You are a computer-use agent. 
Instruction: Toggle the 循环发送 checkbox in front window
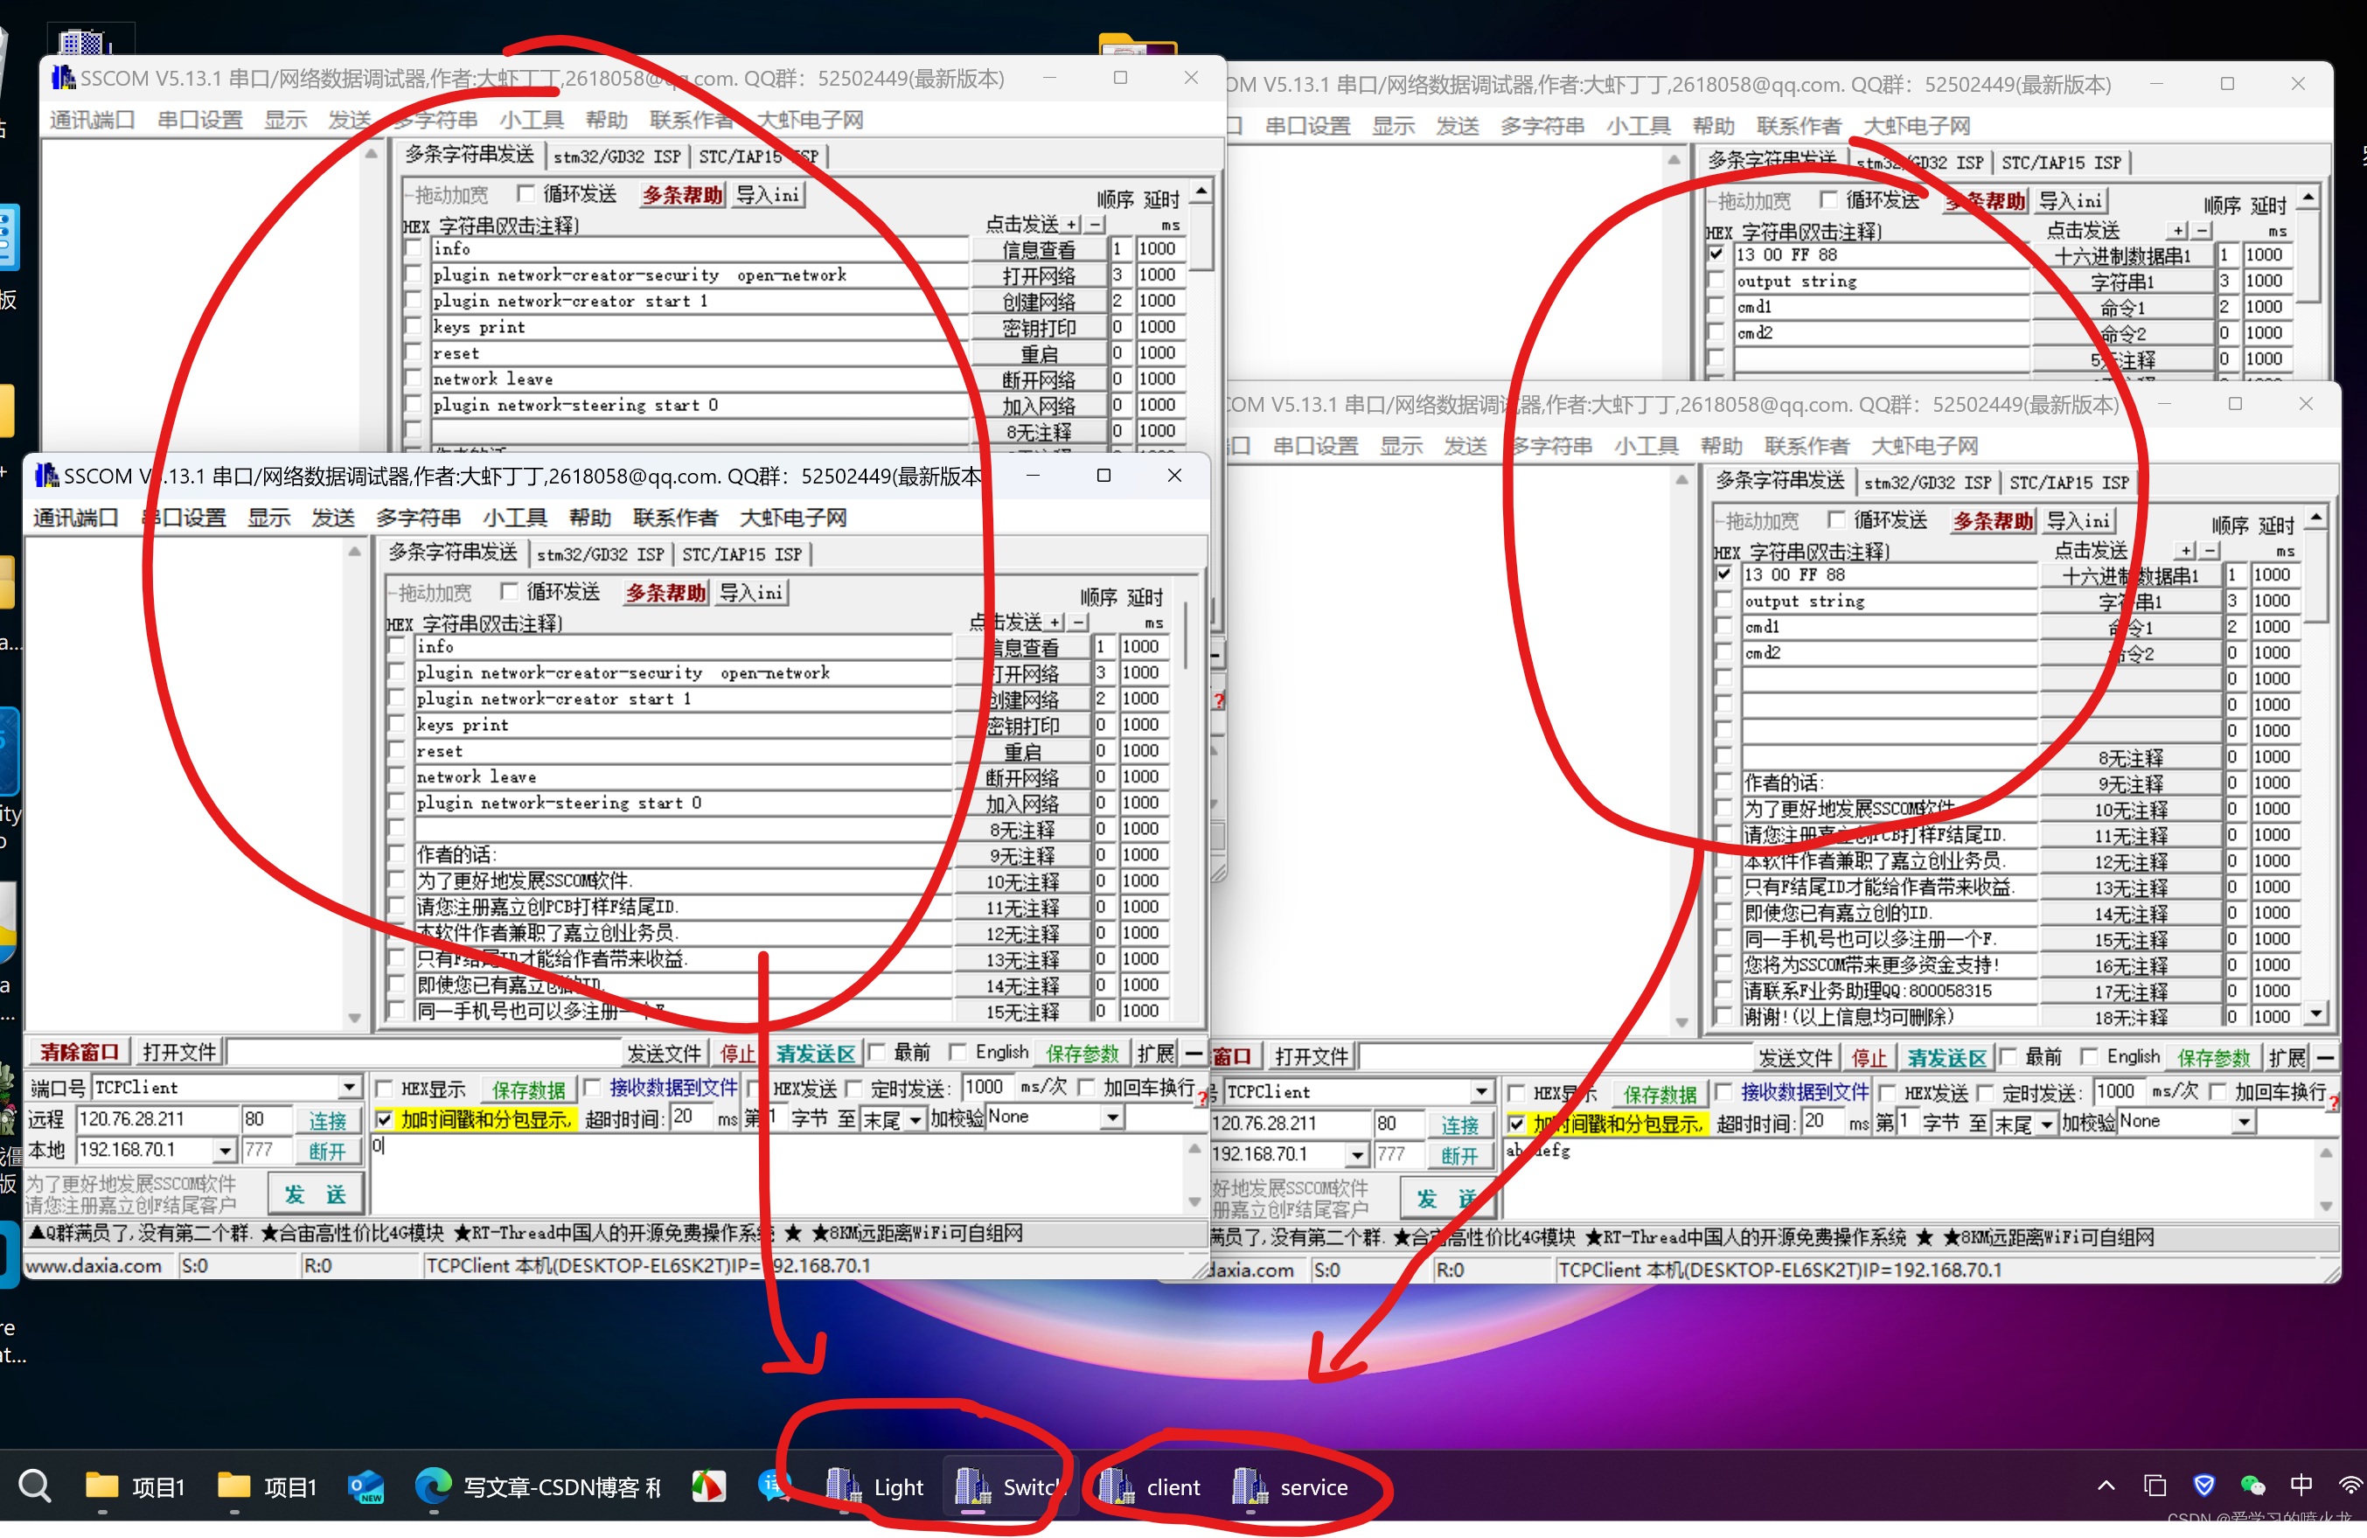[x=509, y=592]
